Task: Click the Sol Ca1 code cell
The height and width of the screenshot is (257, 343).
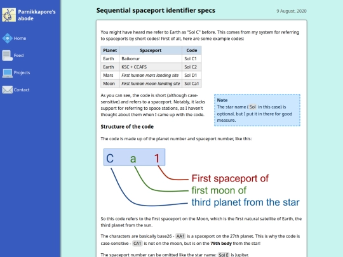Action: (x=192, y=84)
